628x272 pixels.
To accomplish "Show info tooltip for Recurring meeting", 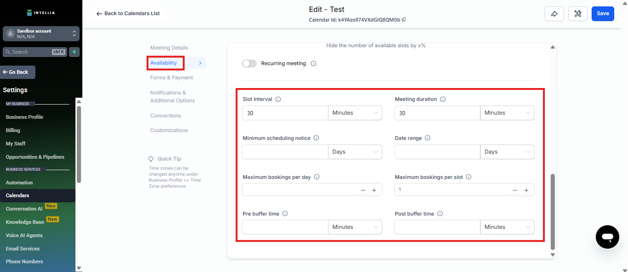I will pyautogui.click(x=313, y=64).
